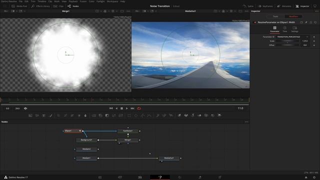Open the Project Settings gear at bottom right
This screenshot has width=320, height=180.
coord(314,177)
